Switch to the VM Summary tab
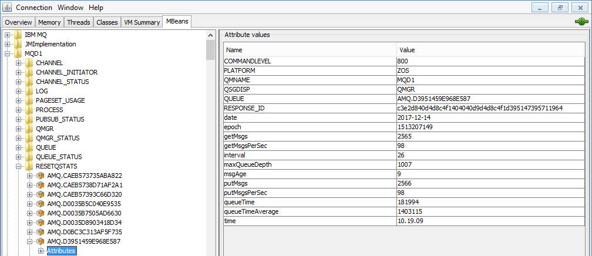592x256 pixels. point(142,22)
